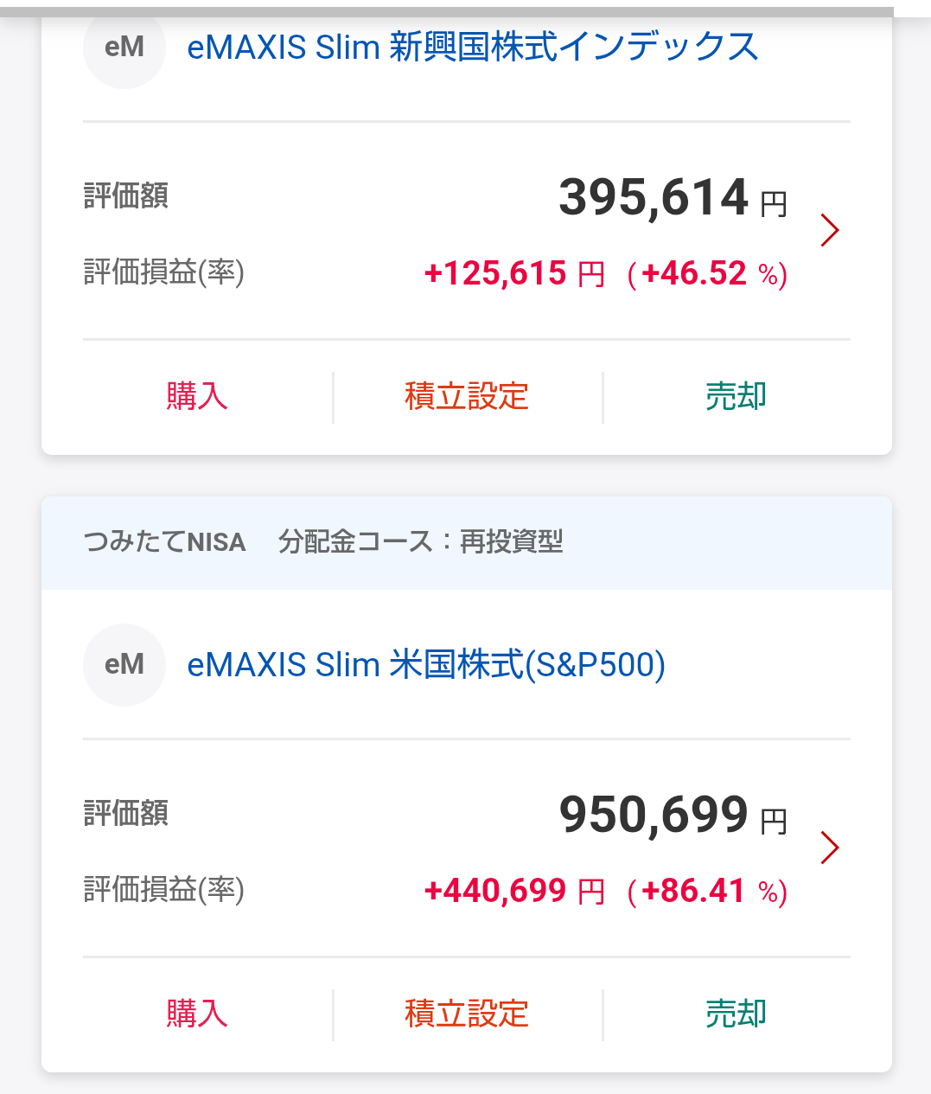Viewport: 931px width, 1094px height.
Task: Tap 積立設定 for the emerging markets fund
Action: pyautogui.click(x=467, y=396)
